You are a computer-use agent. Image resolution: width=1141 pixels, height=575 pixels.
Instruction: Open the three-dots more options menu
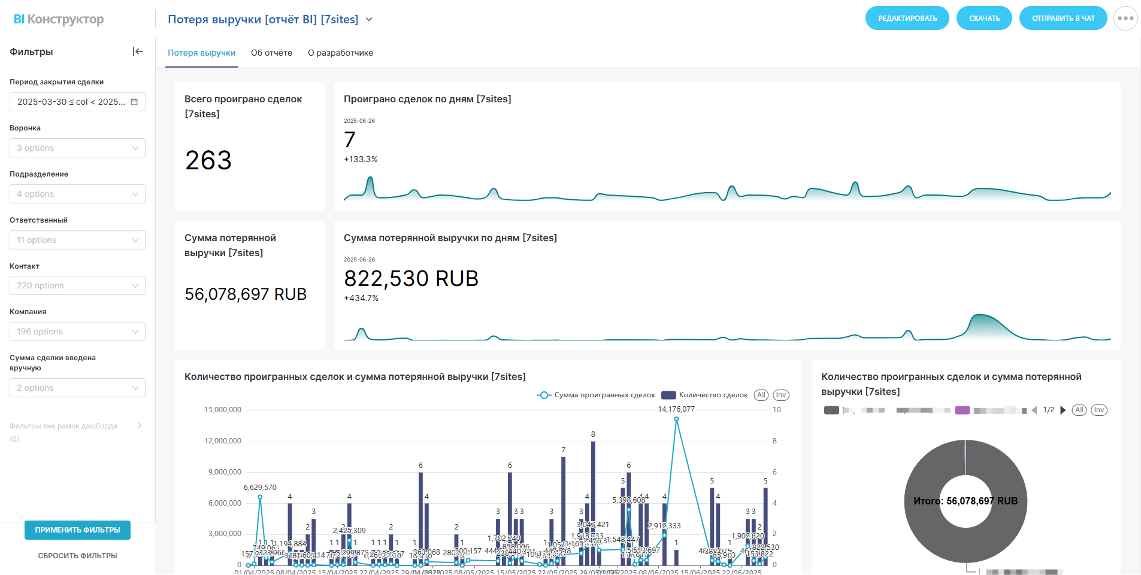[1125, 19]
